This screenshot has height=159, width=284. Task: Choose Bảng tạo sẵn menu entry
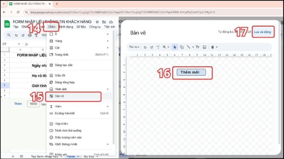[x=79, y=65]
